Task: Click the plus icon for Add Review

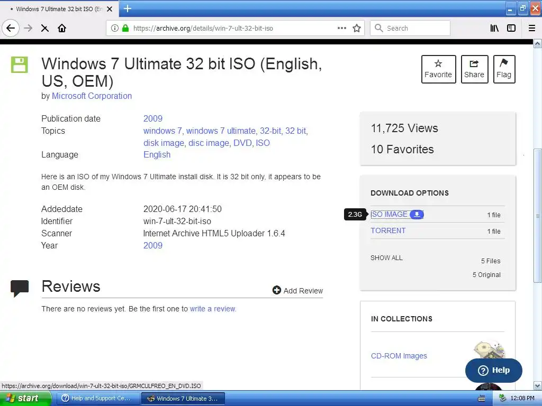Action: tap(276, 290)
